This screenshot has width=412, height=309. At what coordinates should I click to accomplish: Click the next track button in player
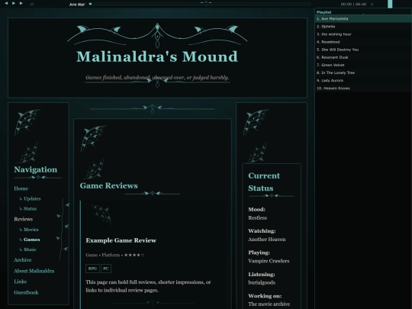pyautogui.click(x=21, y=3)
